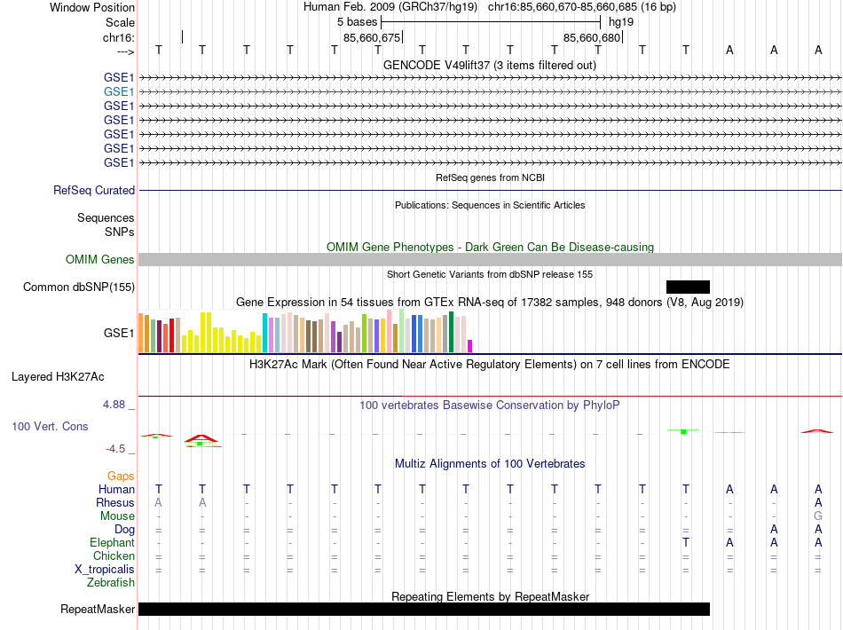Viewport: 843px width, 630px height.
Task: Open the light blue GSE1 transcript label
Action: (119, 92)
